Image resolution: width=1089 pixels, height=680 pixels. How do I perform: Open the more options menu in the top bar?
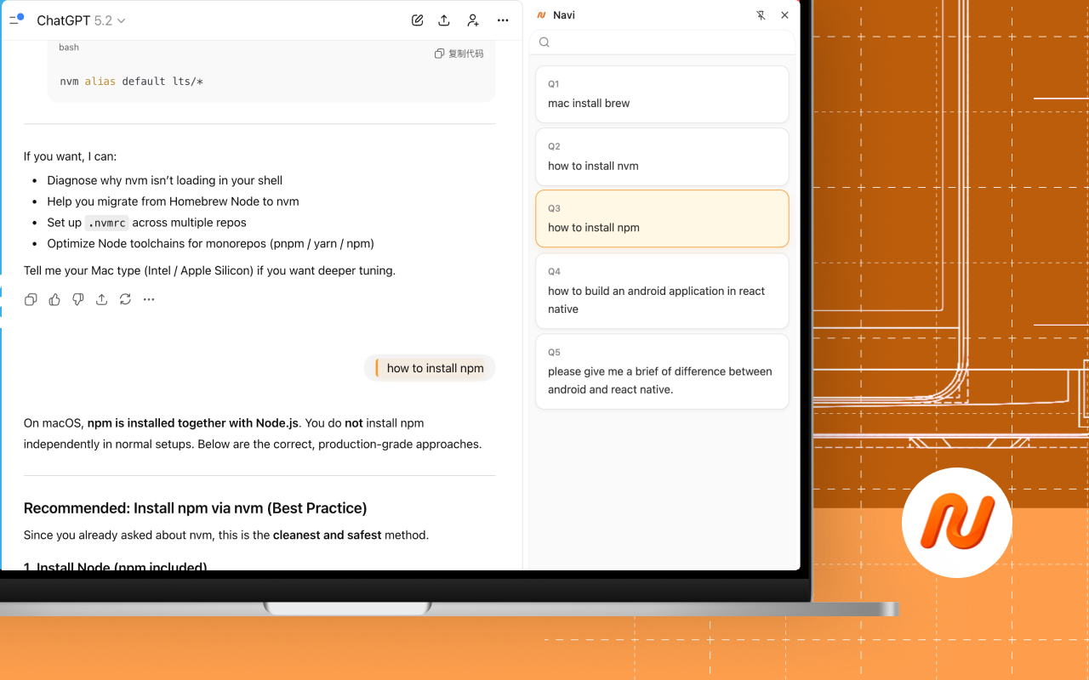(503, 20)
